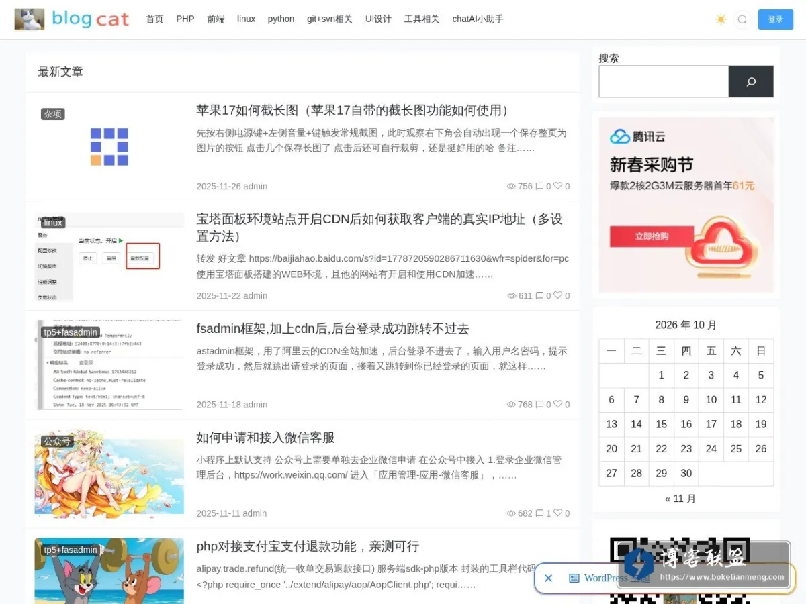Open the 腾讯云 新春采购节 ad banner

coord(686,205)
